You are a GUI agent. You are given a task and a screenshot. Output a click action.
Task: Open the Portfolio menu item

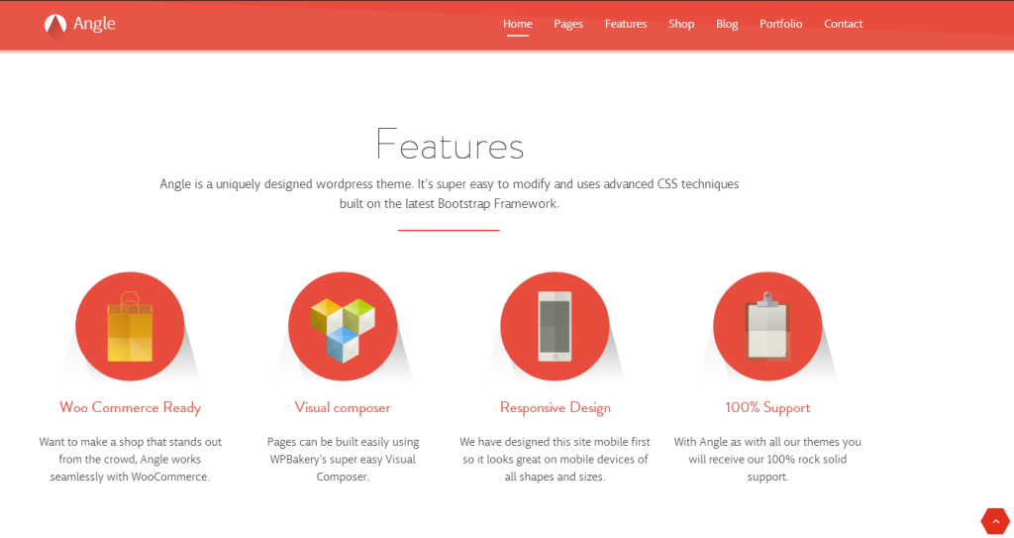click(780, 24)
